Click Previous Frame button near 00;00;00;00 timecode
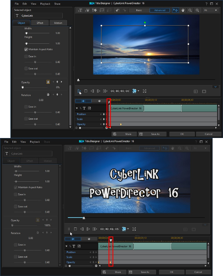Viewport: 223px width, 276px height. coord(92,91)
